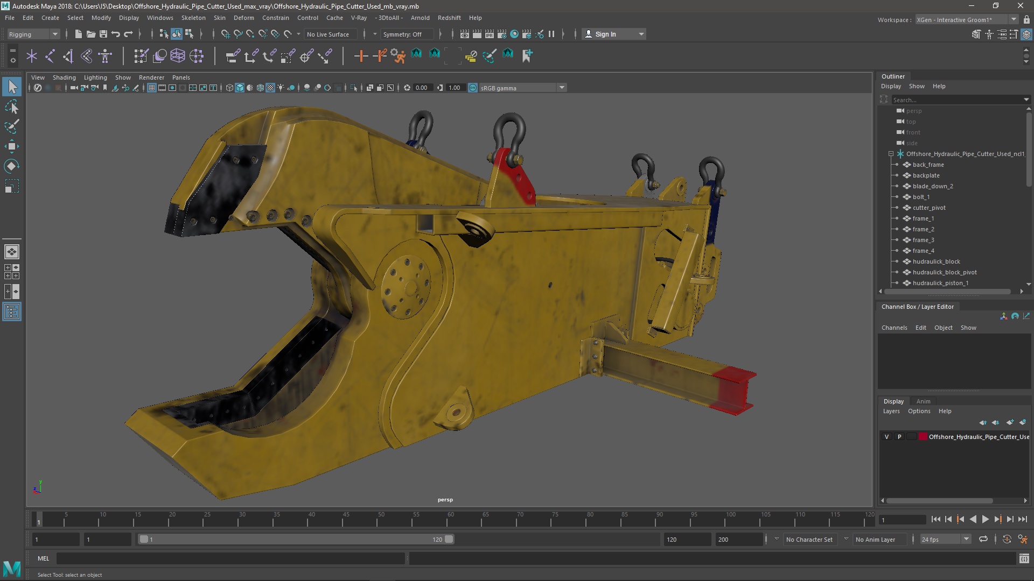Click the layer red color swatch
1034x581 pixels.
923,437
